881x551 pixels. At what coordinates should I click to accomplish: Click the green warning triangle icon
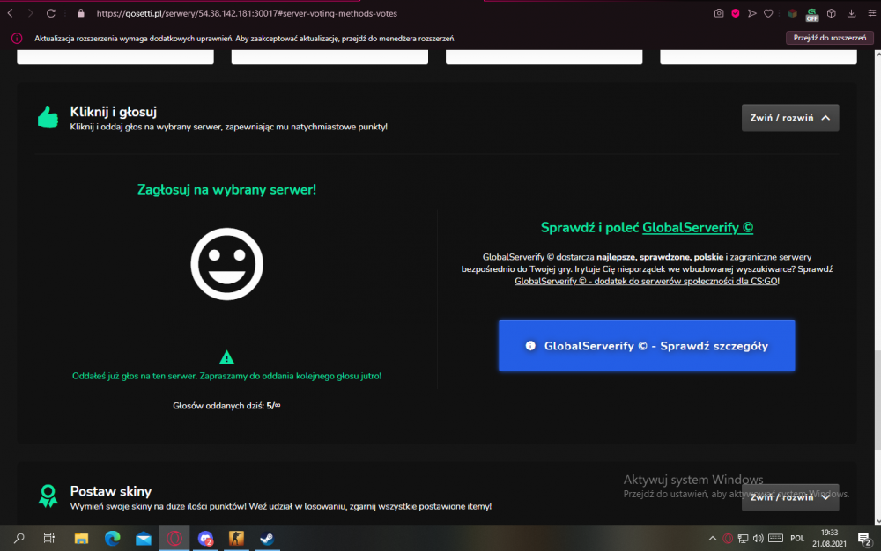click(226, 356)
